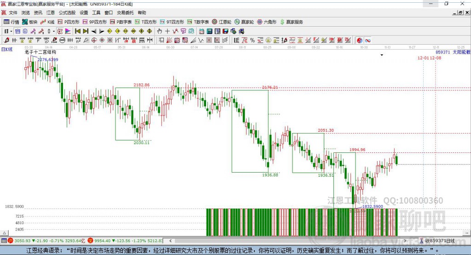Click the bottom-left up-arrow panel expander

pyautogui.click(x=4, y=233)
